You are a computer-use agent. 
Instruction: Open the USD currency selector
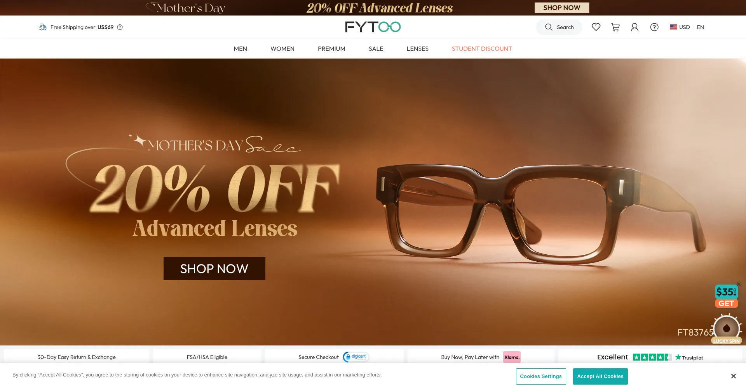[680, 27]
